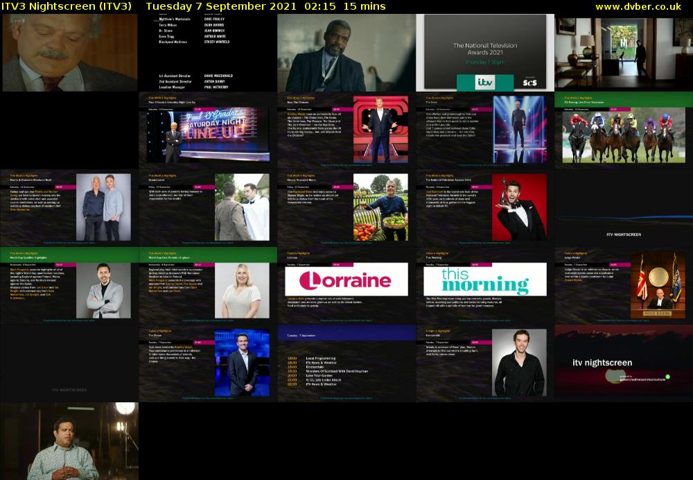Click the This Morning logo
Image resolution: width=693 pixels, height=480 pixels.
point(485,280)
